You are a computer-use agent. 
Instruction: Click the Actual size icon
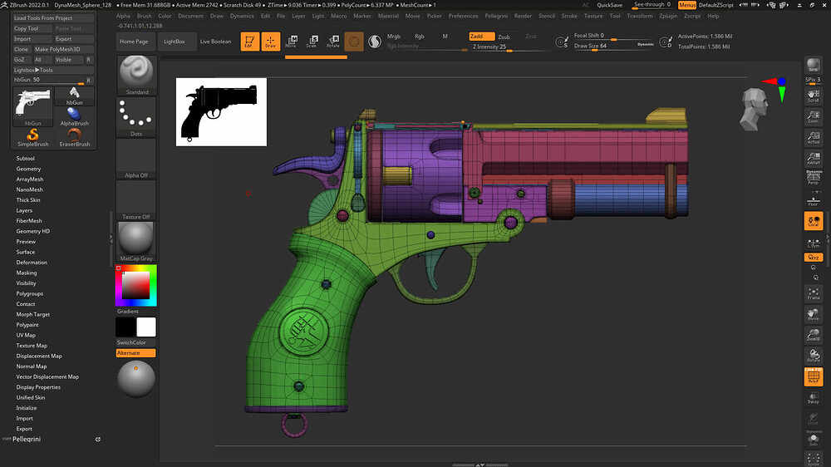(813, 138)
